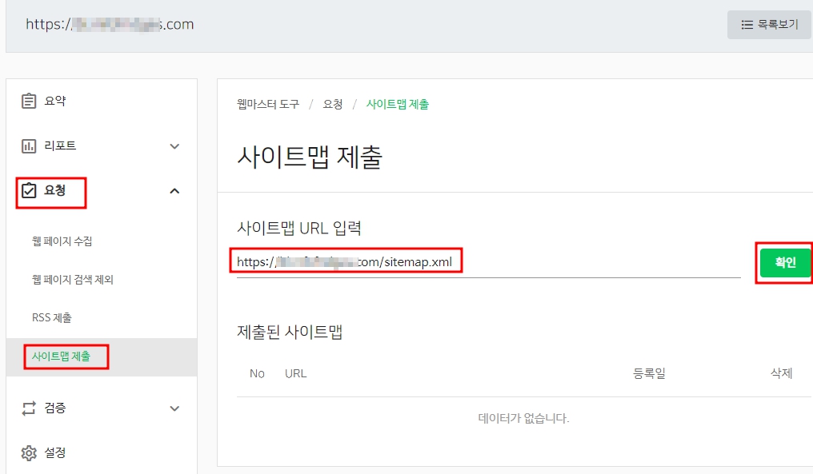
Task: Click the green 확인 submit button
Action: pos(785,262)
